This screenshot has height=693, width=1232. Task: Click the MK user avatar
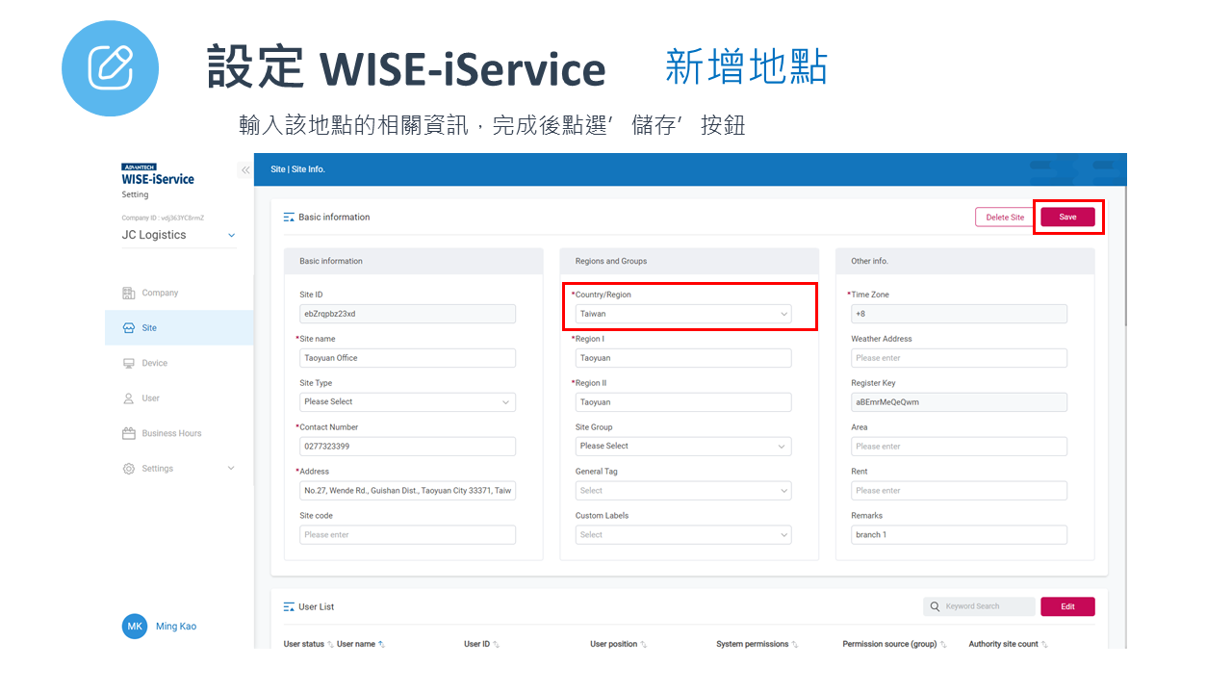coord(135,626)
